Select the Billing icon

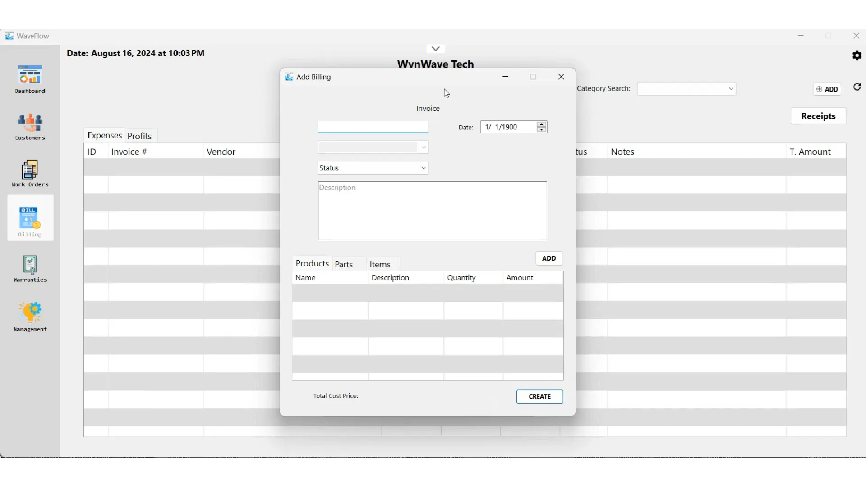(x=29, y=217)
